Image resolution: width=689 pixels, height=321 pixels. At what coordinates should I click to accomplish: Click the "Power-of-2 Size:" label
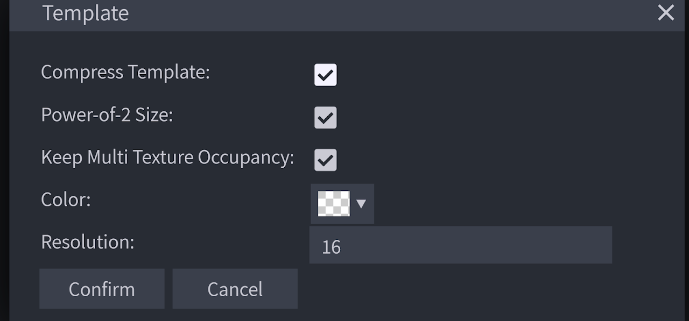pyautogui.click(x=107, y=115)
